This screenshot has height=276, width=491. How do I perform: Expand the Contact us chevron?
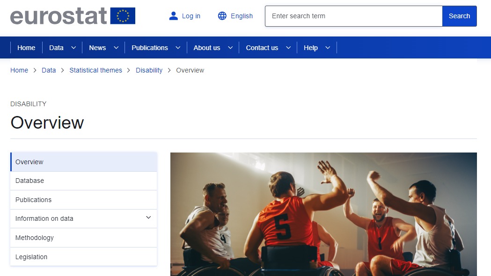coord(288,48)
